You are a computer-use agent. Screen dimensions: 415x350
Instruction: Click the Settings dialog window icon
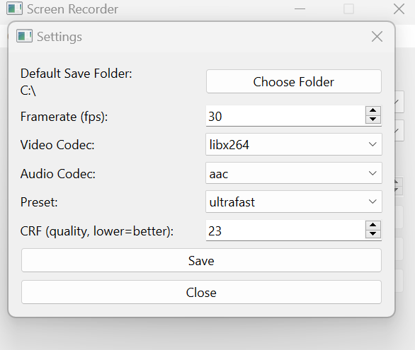pos(24,35)
